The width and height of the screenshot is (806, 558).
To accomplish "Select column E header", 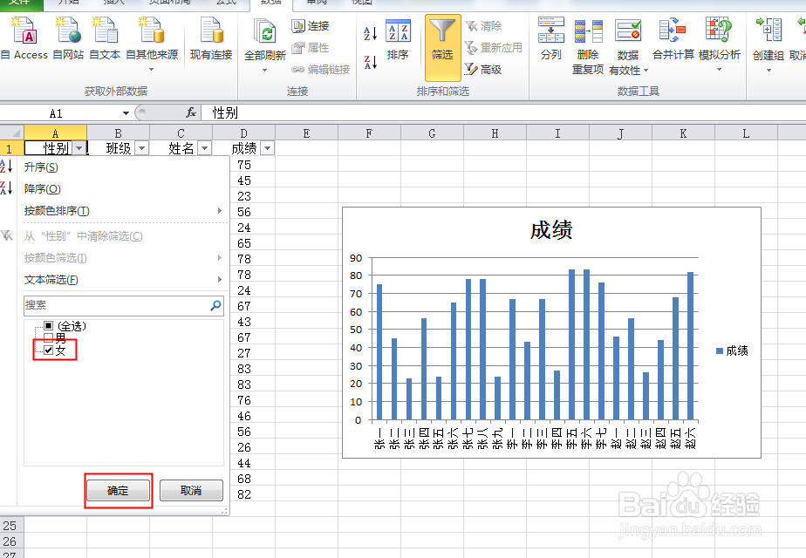I will point(306,133).
